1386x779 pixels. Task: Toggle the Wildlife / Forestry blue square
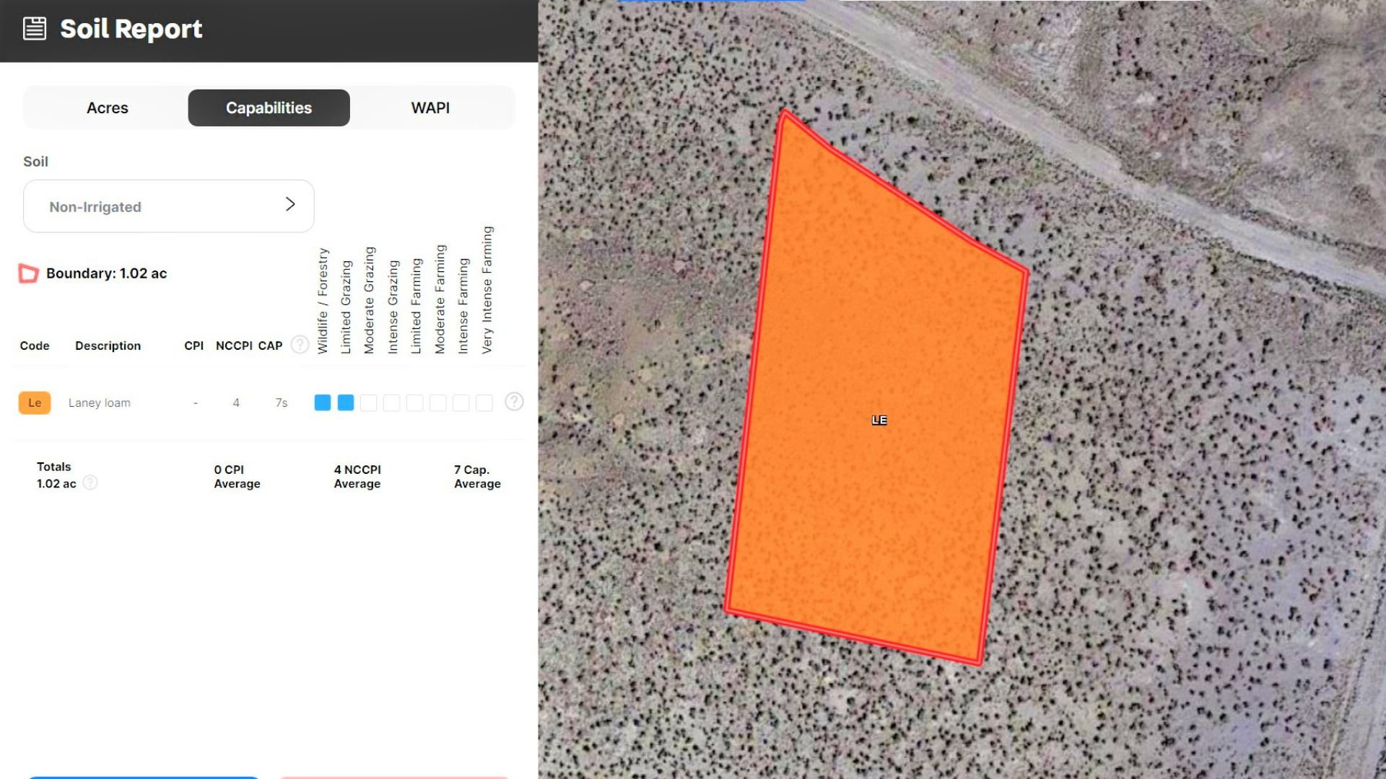[x=323, y=402]
